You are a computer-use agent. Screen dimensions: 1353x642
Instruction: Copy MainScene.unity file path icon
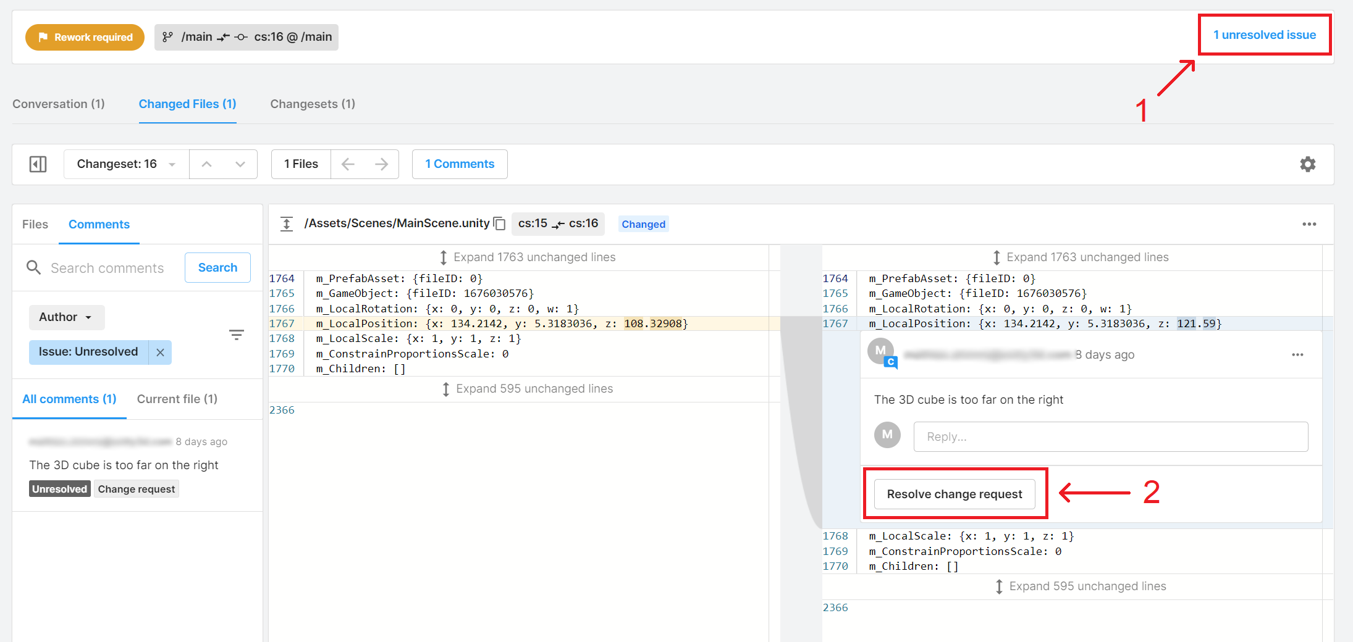(500, 224)
